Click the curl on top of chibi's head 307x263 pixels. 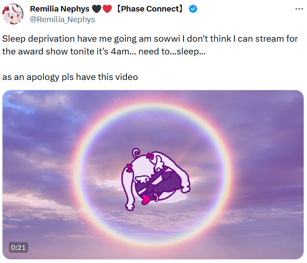coord(136,153)
